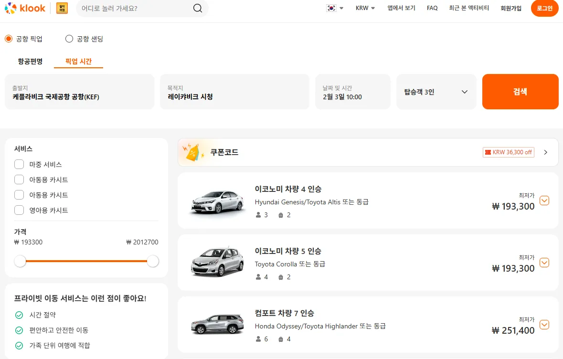Click the 로그인 login button

click(544, 8)
